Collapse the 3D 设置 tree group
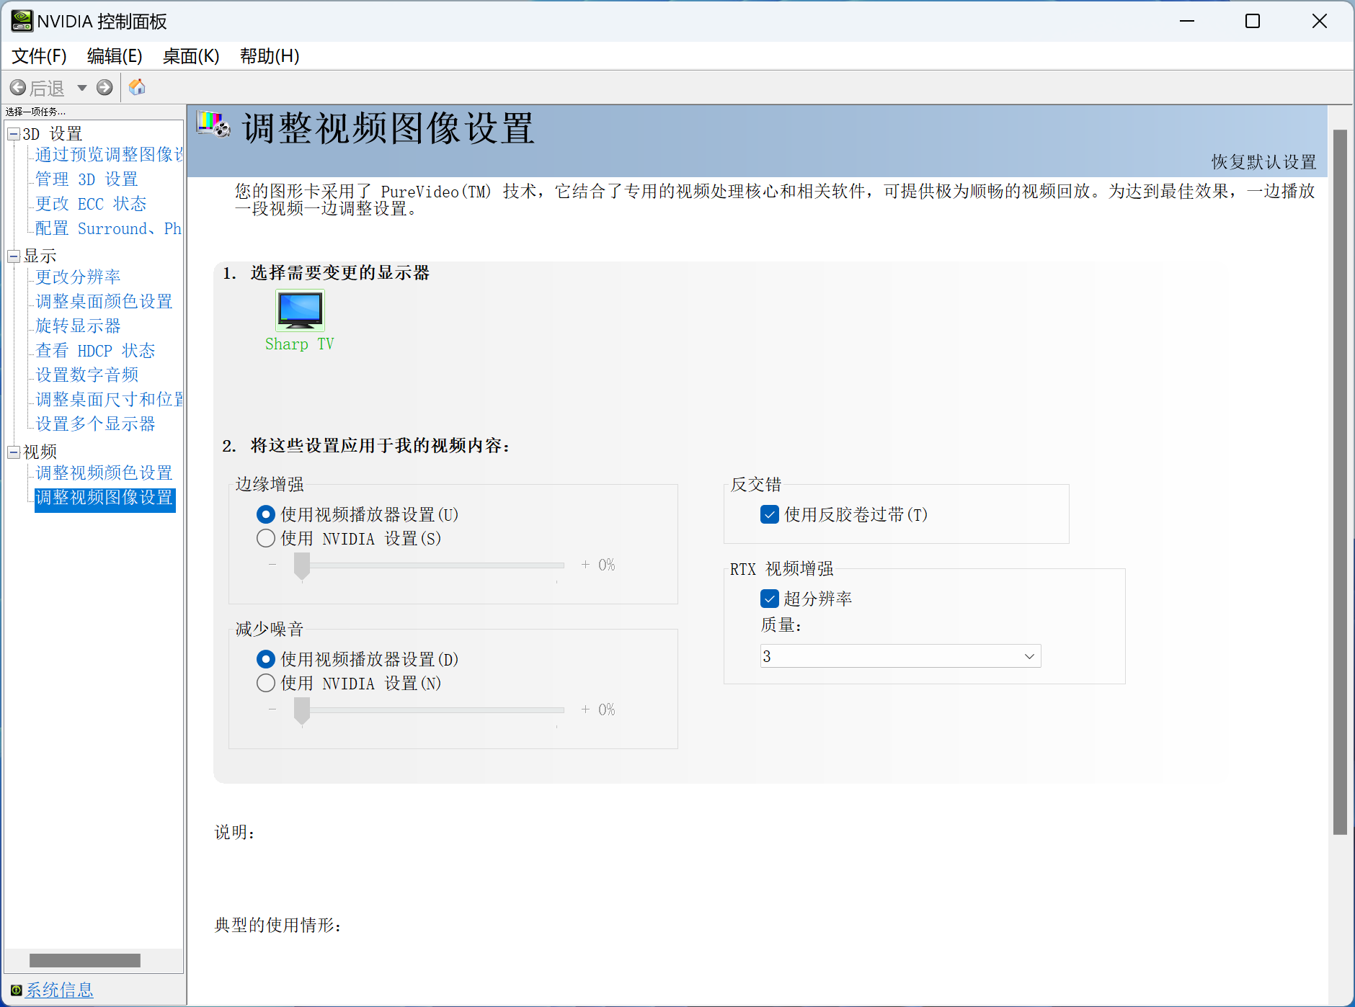 tap(14, 134)
